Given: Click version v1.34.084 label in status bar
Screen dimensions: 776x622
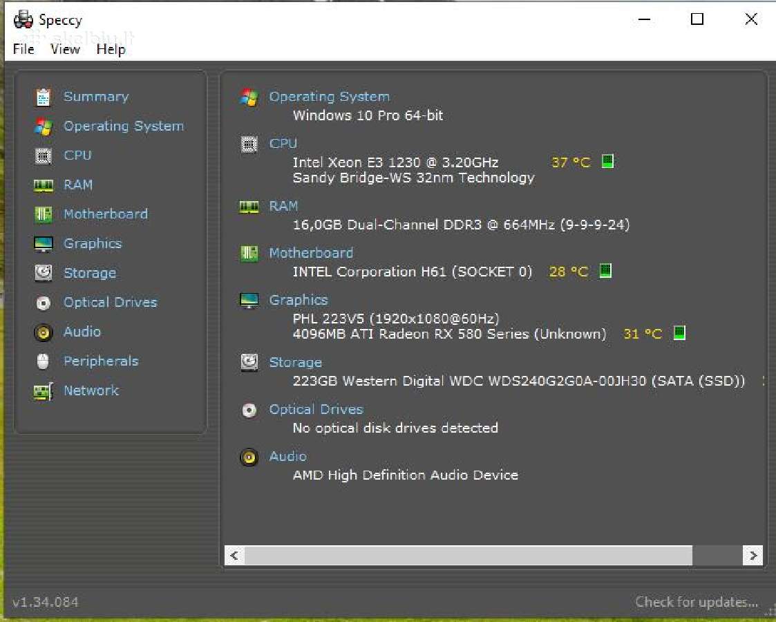Looking at the screenshot, I should point(46,602).
